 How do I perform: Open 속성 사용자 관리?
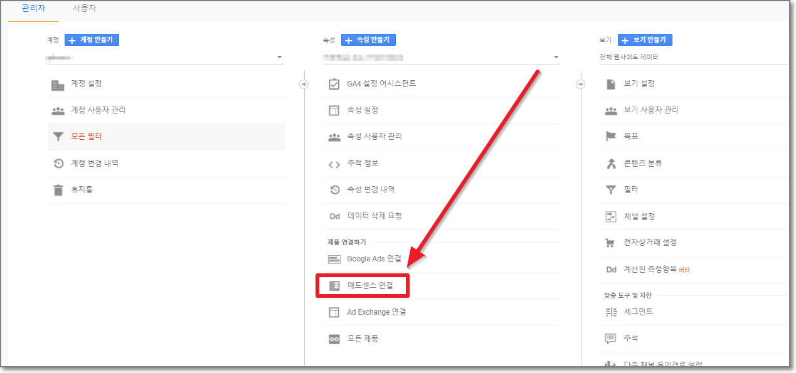tap(442, 137)
